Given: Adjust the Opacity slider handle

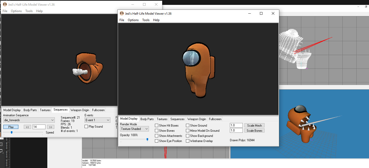Looking at the screenshot, I should 147,139.
